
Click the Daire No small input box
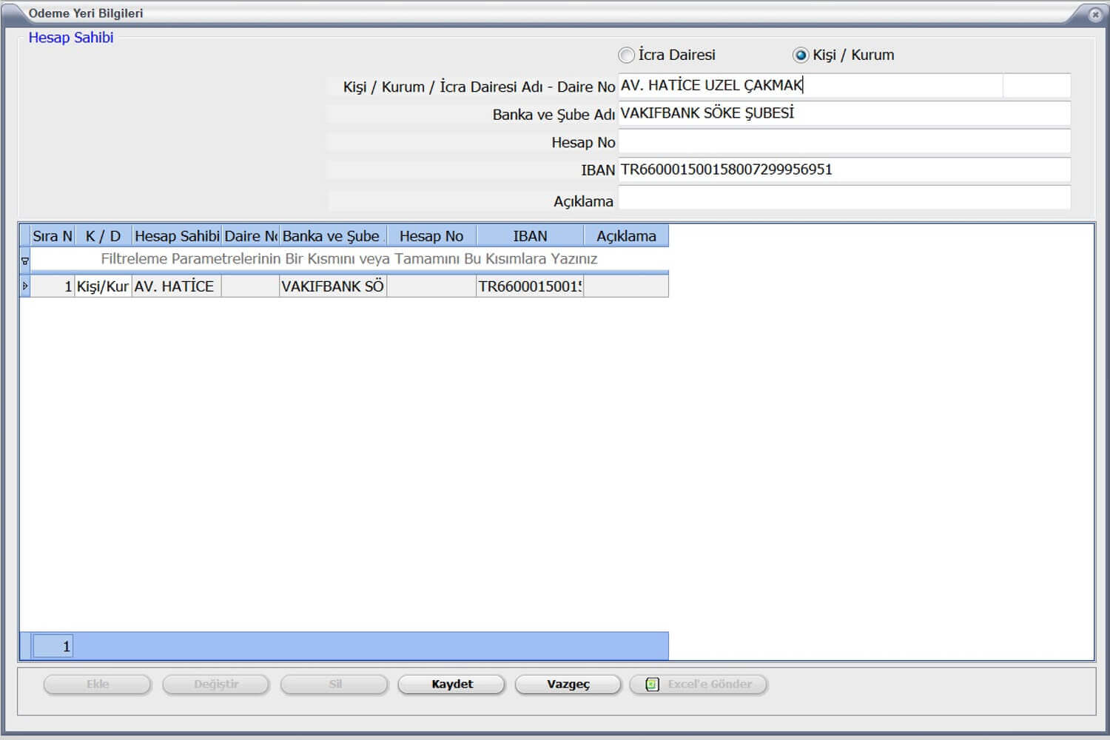click(1036, 86)
